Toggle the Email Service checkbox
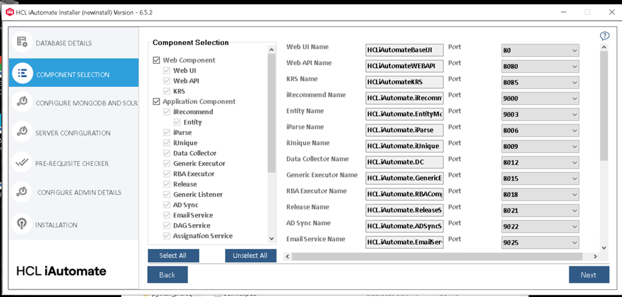Viewport: 622px width, 297px height. click(x=167, y=216)
